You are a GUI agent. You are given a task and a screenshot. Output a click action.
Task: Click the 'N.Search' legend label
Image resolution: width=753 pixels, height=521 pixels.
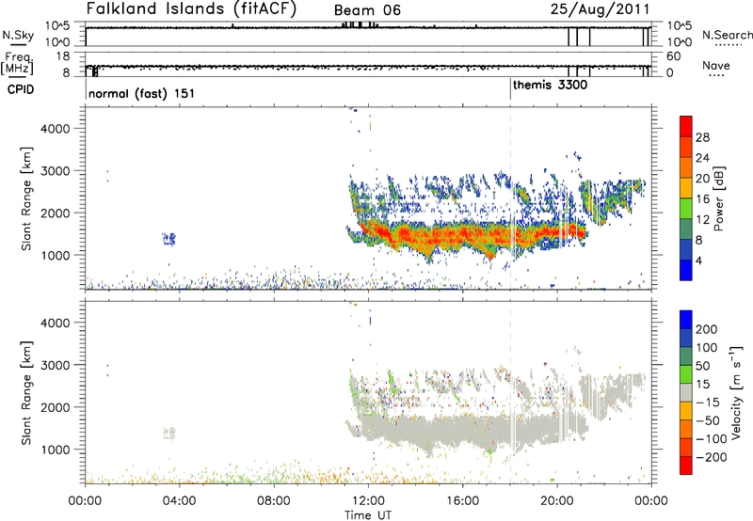(727, 35)
